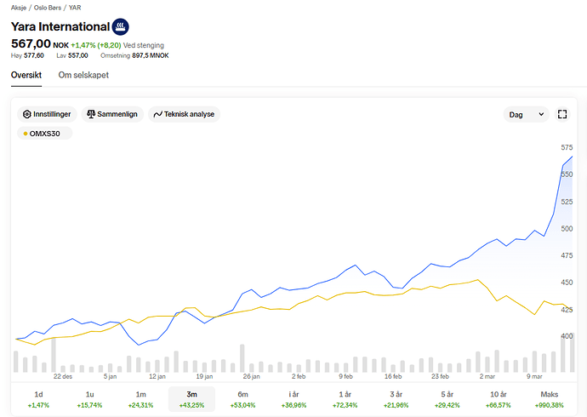Click the Yara International company logo icon
This screenshot has height=417, width=587.
122,26
